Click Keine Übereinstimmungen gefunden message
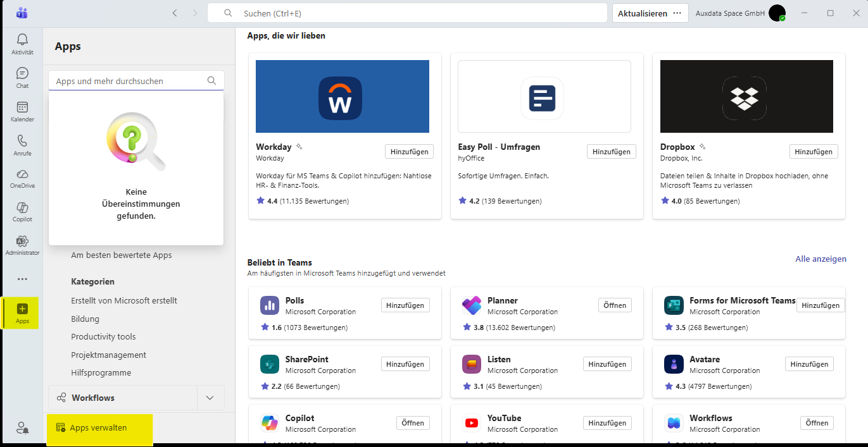Viewport: 868px width, 447px height. (x=141, y=204)
